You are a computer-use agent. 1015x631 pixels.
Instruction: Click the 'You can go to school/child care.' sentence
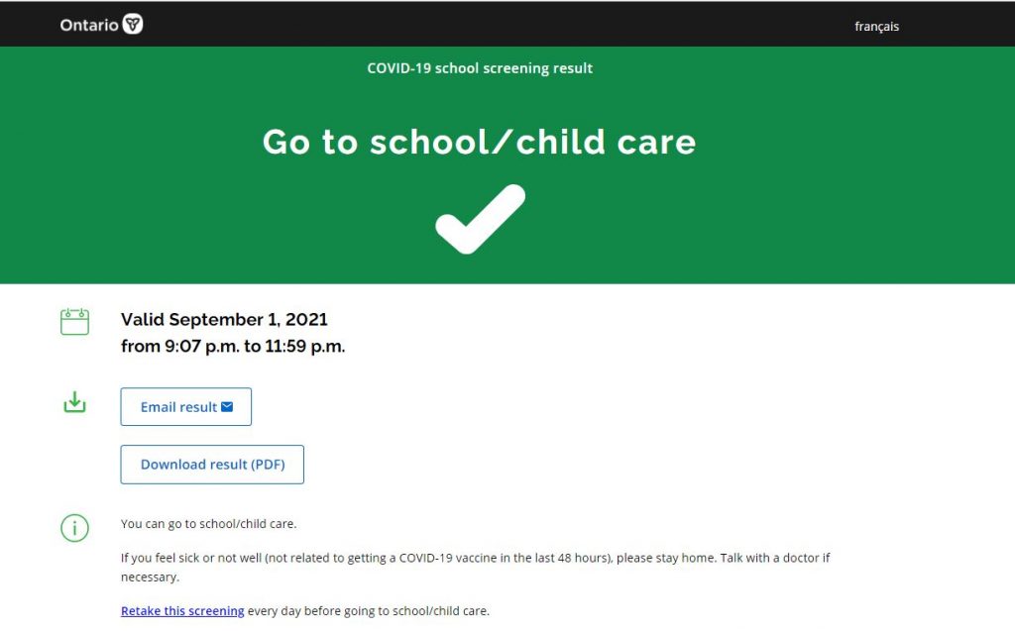tap(208, 524)
